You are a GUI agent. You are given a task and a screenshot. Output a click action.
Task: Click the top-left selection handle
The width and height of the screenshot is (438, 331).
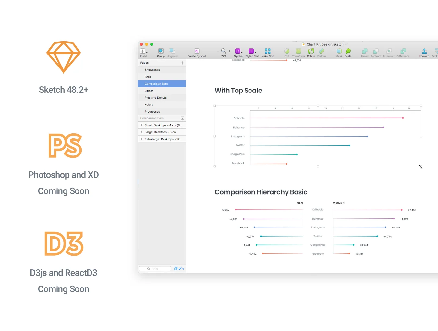[215, 106]
